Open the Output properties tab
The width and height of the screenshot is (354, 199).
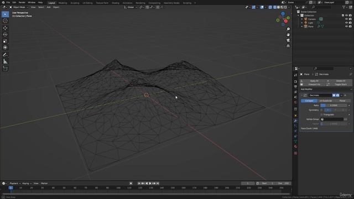tap(295, 87)
